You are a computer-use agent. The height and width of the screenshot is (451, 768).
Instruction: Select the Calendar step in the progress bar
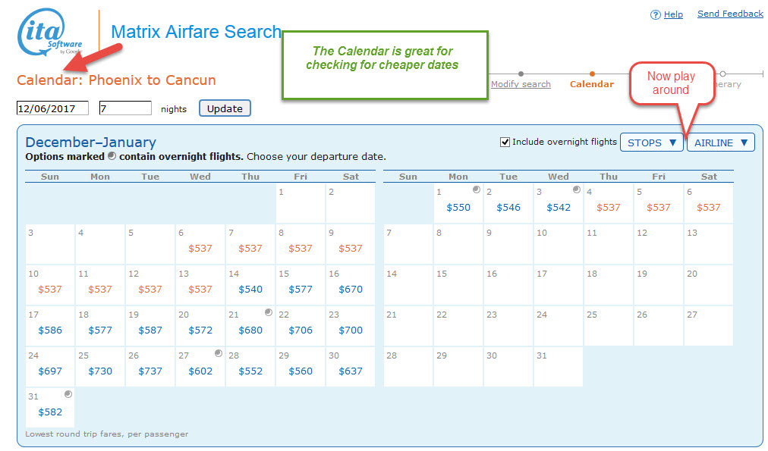tap(592, 84)
